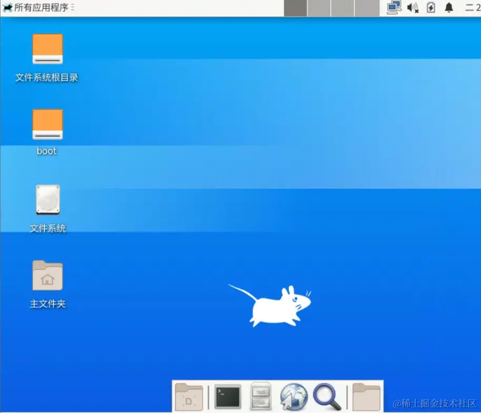Switch to the first workspace
The height and width of the screenshot is (413, 481).
(x=295, y=8)
